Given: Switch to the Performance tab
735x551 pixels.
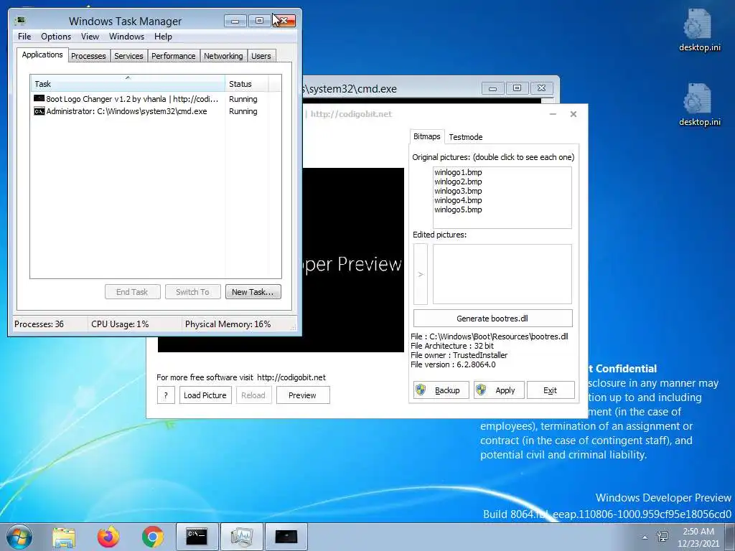Looking at the screenshot, I should click(174, 56).
